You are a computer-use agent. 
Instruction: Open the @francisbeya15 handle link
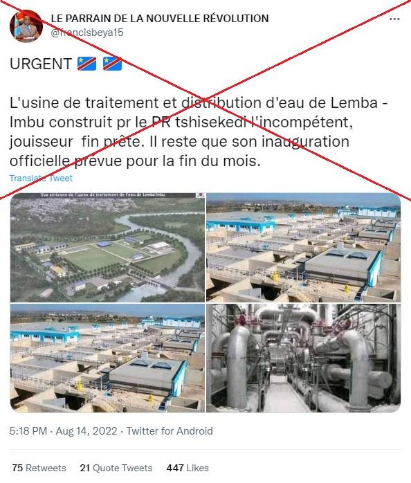pos(87,33)
